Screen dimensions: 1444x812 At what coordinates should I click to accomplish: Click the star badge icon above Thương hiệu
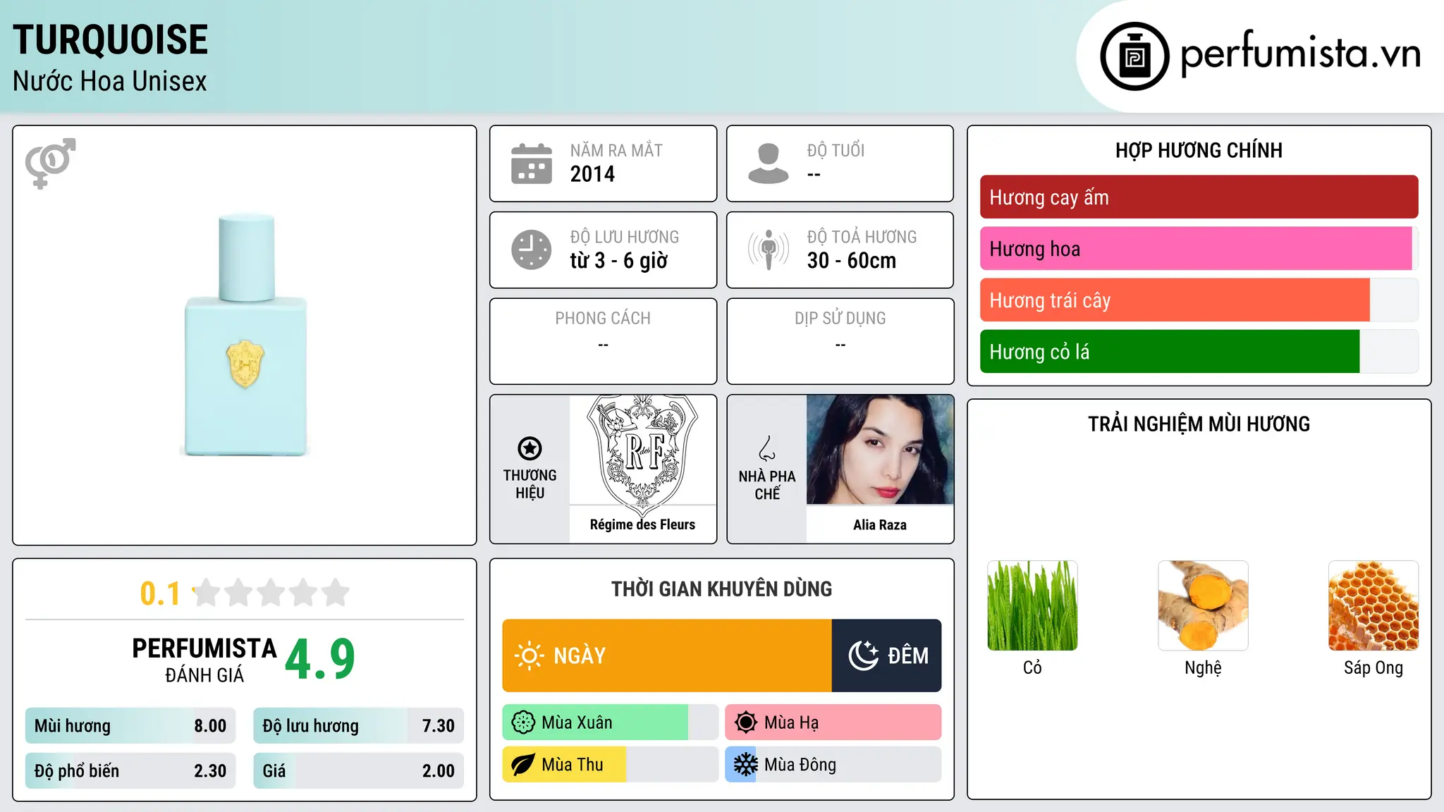coord(530,448)
